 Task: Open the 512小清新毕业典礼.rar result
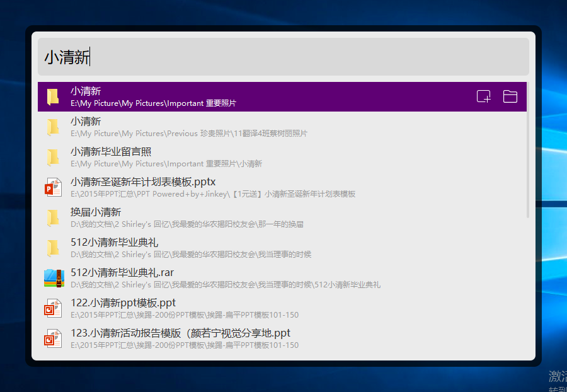pyautogui.click(x=282, y=278)
